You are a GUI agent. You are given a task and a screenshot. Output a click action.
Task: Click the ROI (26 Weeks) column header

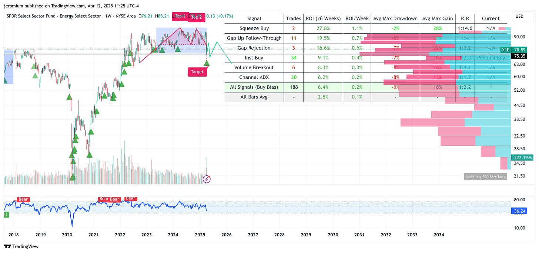coord(322,18)
